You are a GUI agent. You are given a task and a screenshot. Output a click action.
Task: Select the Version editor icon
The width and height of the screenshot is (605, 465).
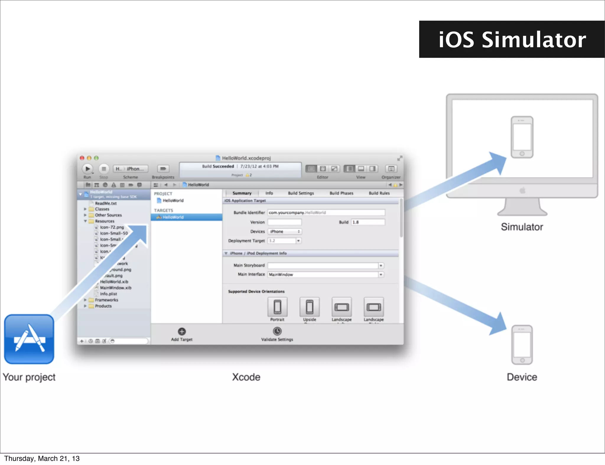[334, 169]
